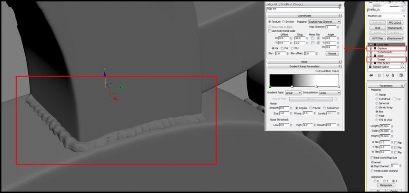The image size is (409, 193).
Task: Open the Gradient Type dropdown
Action: [293, 93]
